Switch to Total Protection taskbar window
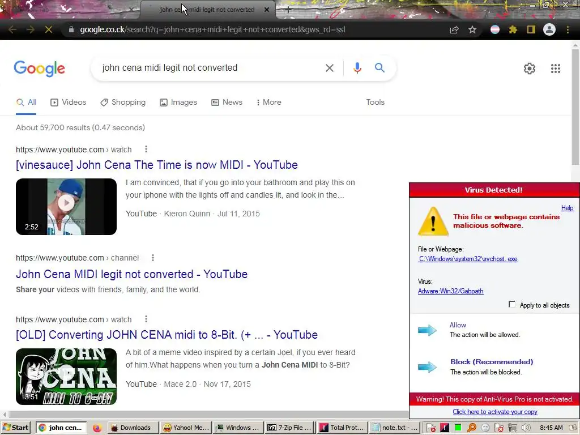Viewport: 580px width, 435px height. pos(343,428)
